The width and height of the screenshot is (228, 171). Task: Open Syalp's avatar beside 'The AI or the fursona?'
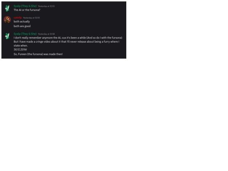[x=7, y=8]
